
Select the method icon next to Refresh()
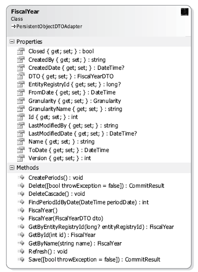pyautogui.click(x=21, y=251)
